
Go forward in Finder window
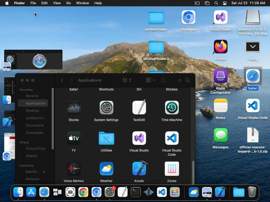[x=72, y=80]
